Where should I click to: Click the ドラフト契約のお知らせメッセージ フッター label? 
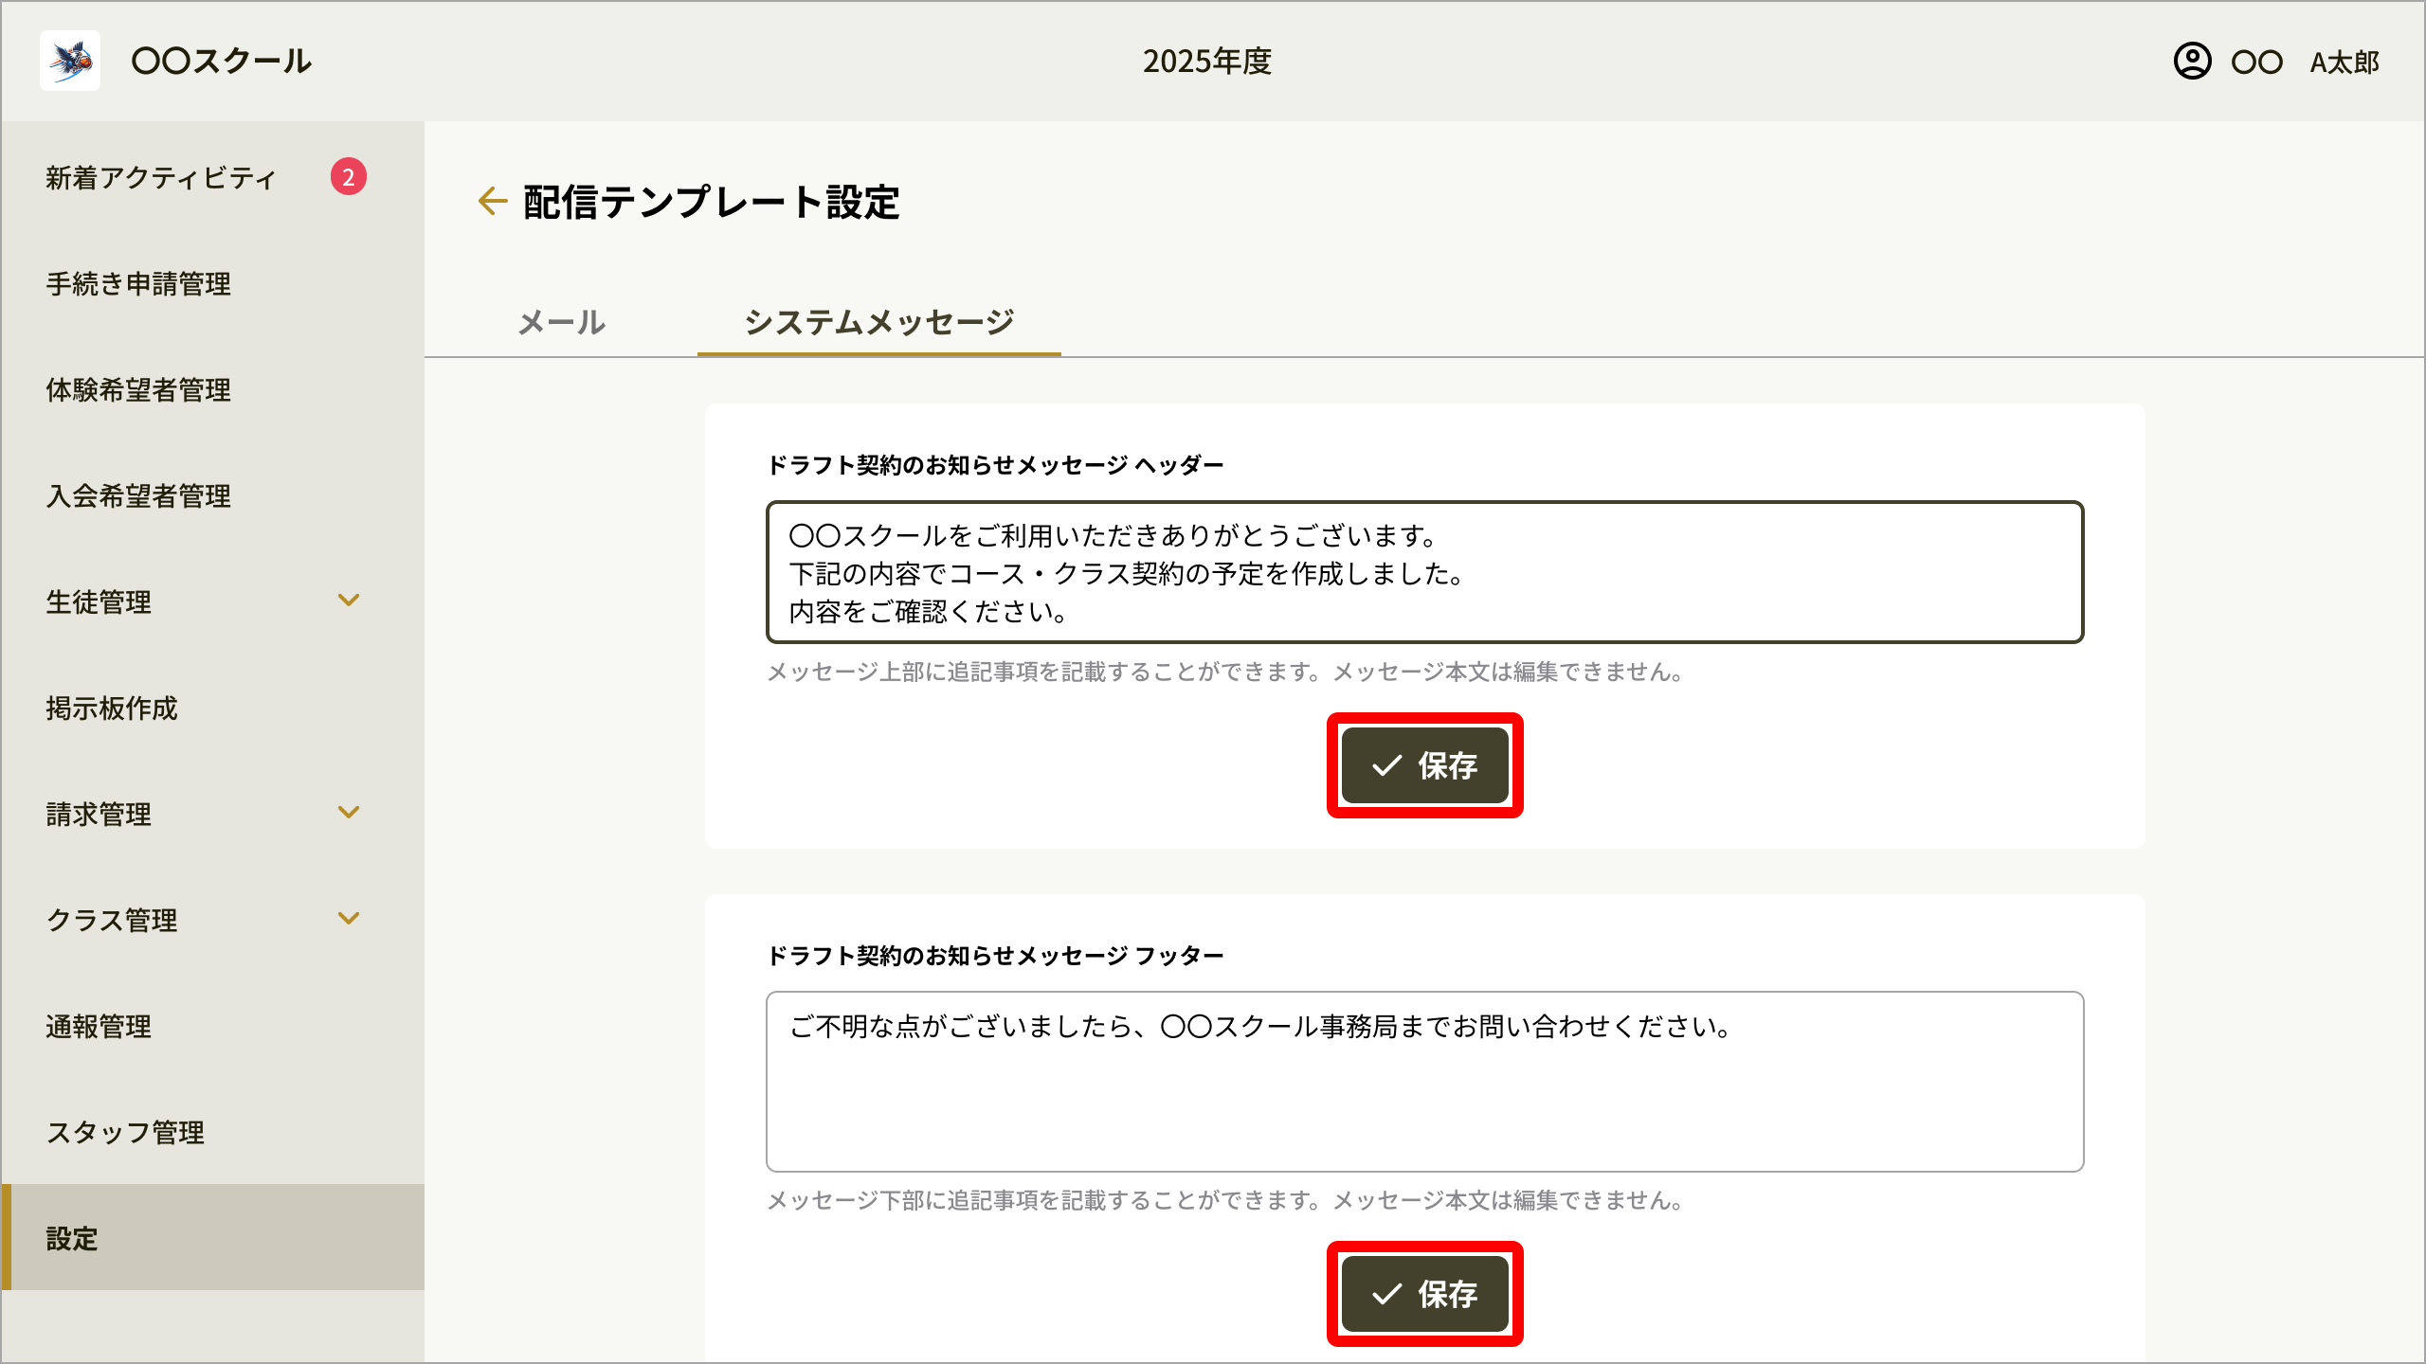coord(995,956)
